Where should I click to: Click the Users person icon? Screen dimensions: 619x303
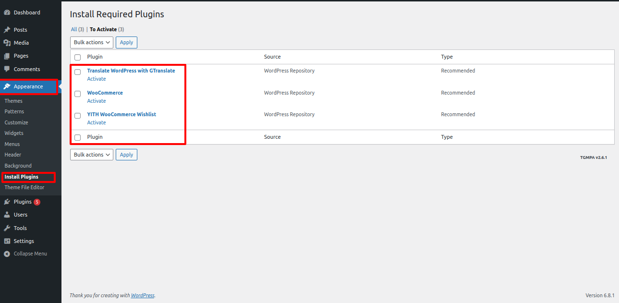[7, 215]
